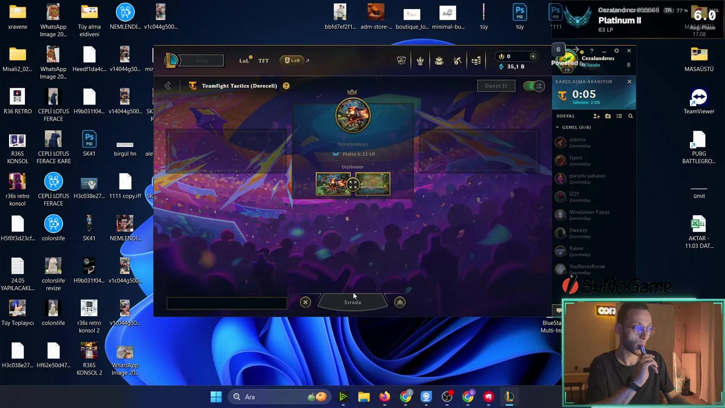
Task: Select friend gururlu yabancı in the list
Action: (594, 178)
